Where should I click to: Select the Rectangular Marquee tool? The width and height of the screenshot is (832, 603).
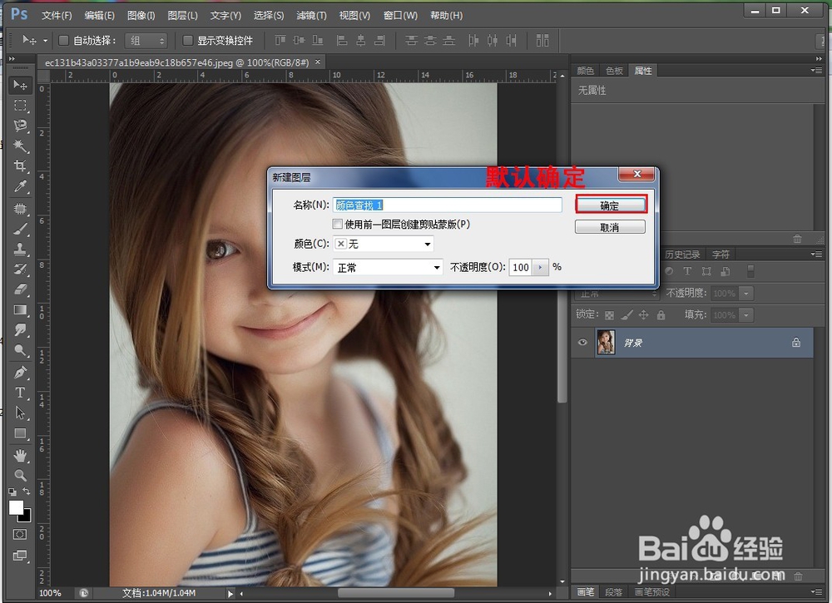20,106
